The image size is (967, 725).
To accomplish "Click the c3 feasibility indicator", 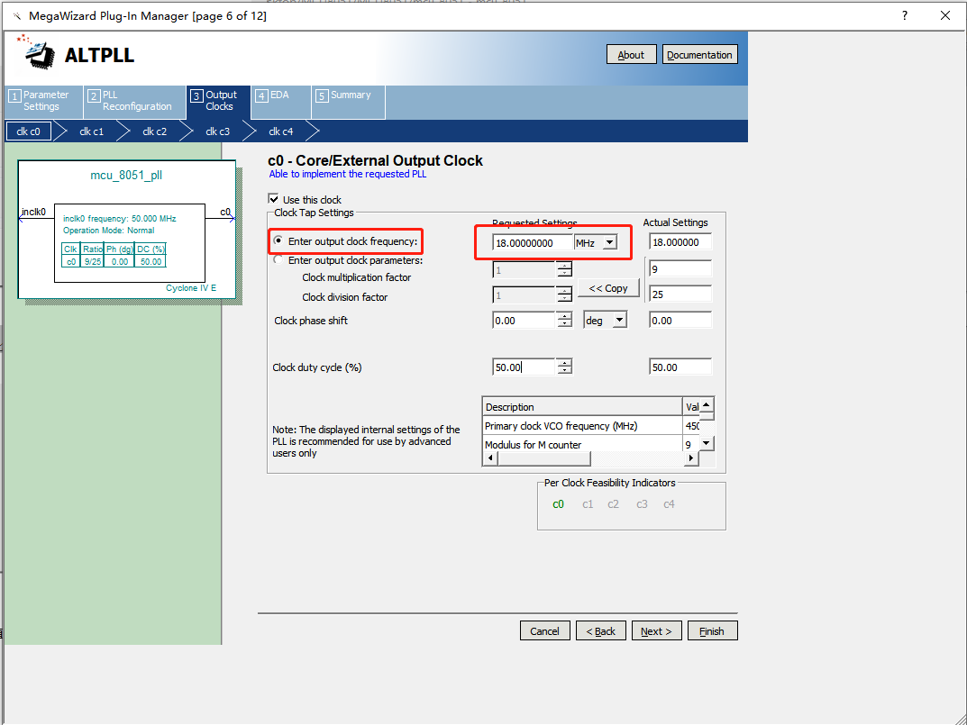I will (x=642, y=504).
